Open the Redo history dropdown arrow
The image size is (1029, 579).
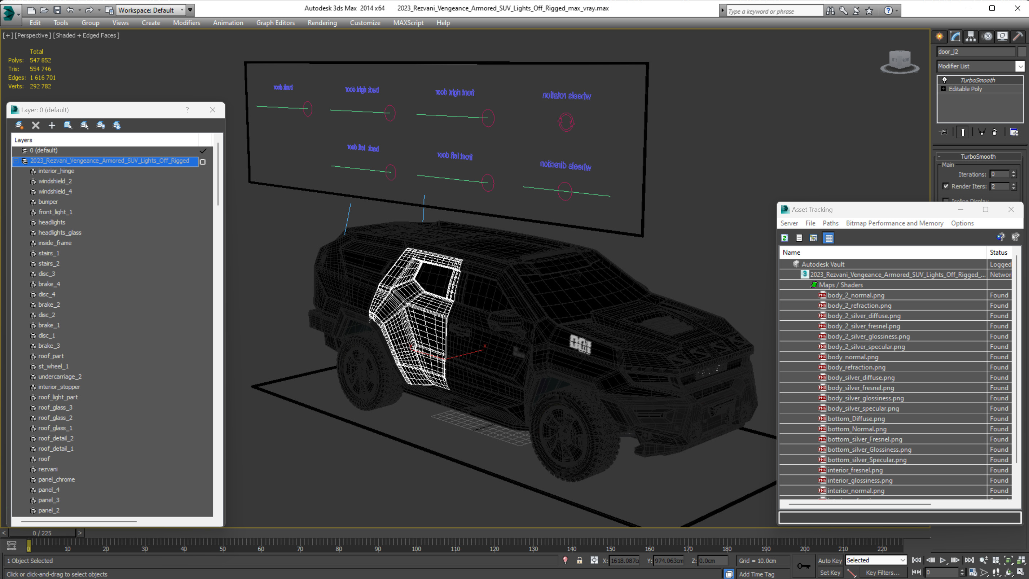click(99, 10)
